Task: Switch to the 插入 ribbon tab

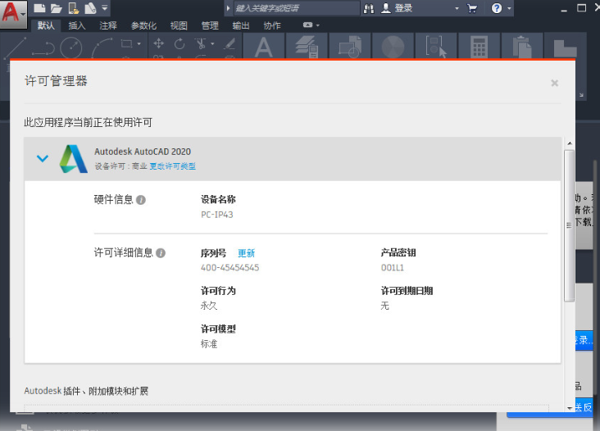Action: (77, 25)
